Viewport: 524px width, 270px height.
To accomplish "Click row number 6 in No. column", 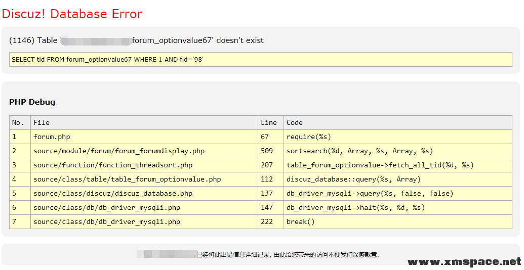I will tap(20, 207).
